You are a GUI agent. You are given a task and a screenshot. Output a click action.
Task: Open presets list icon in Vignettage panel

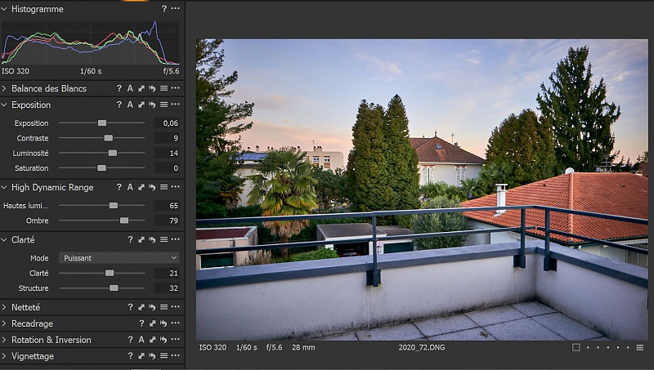(x=163, y=356)
